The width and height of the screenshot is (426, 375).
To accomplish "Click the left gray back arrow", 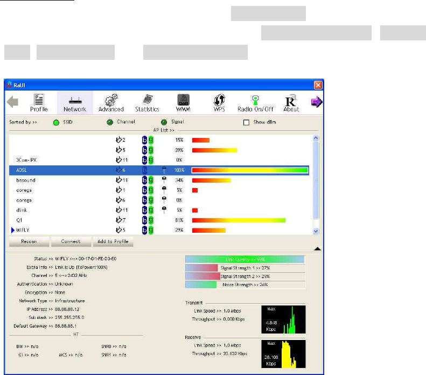I will coord(12,102).
